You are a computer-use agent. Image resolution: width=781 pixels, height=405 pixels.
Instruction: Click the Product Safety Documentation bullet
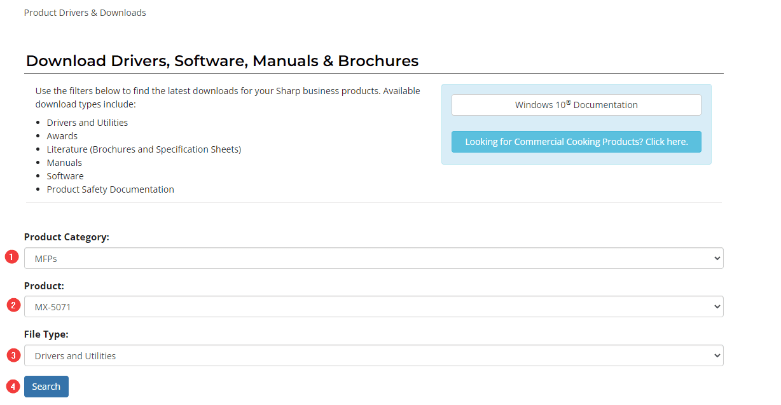coord(110,189)
